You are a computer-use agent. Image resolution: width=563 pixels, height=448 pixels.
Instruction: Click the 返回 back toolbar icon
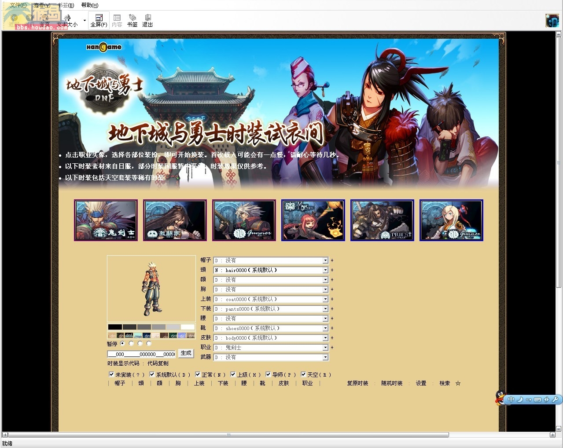click(14, 20)
